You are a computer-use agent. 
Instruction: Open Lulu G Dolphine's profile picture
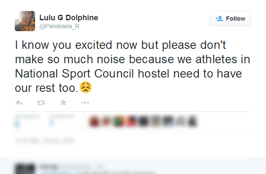25,21
